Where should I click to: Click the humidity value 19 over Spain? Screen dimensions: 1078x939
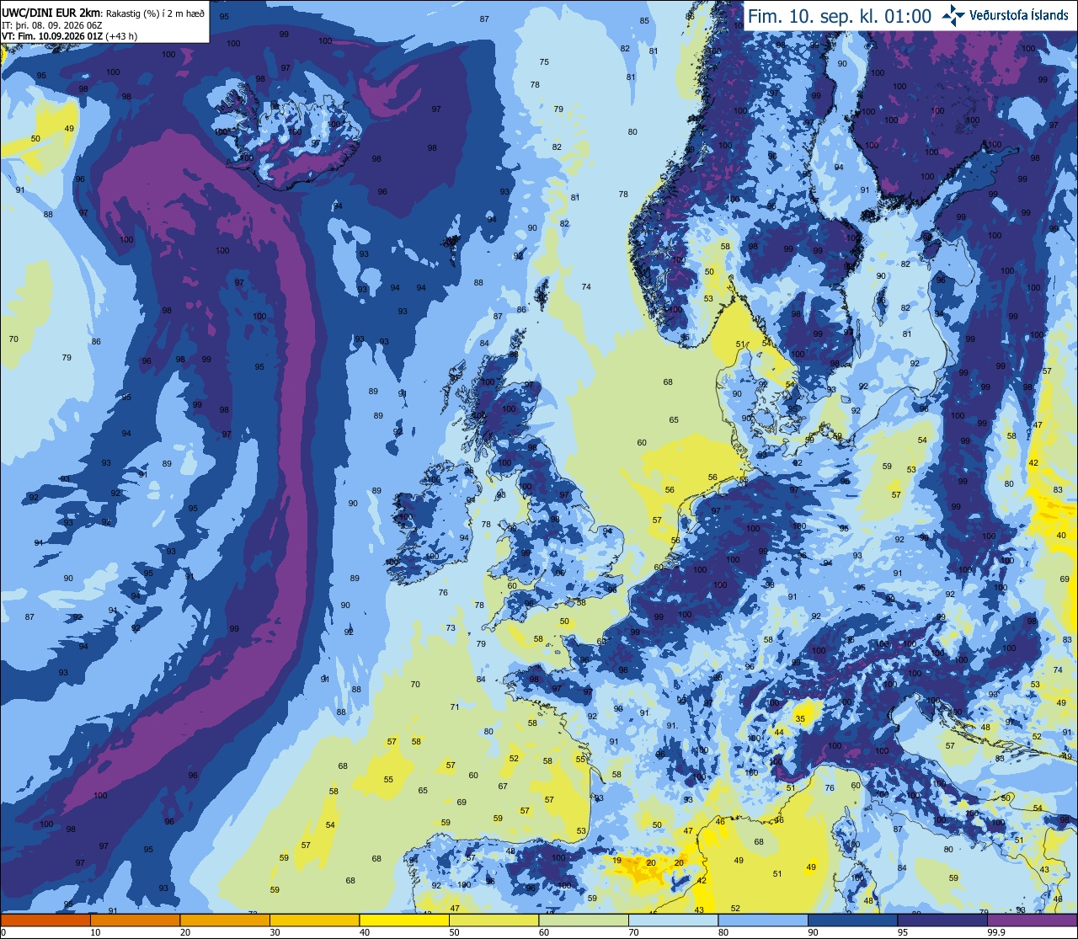coord(617,861)
